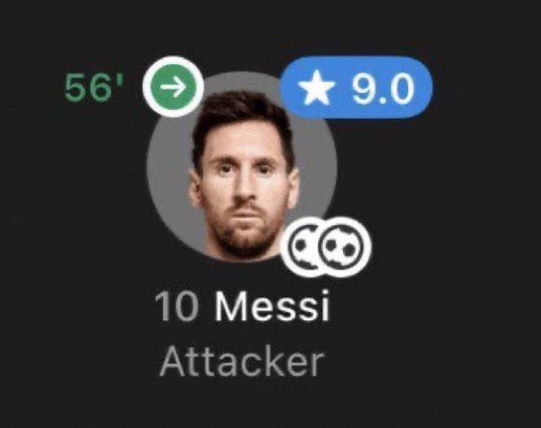Image resolution: width=541 pixels, height=428 pixels.
Task: Tap the digit 0 in the 9.0 rating
Action: pyautogui.click(x=400, y=88)
